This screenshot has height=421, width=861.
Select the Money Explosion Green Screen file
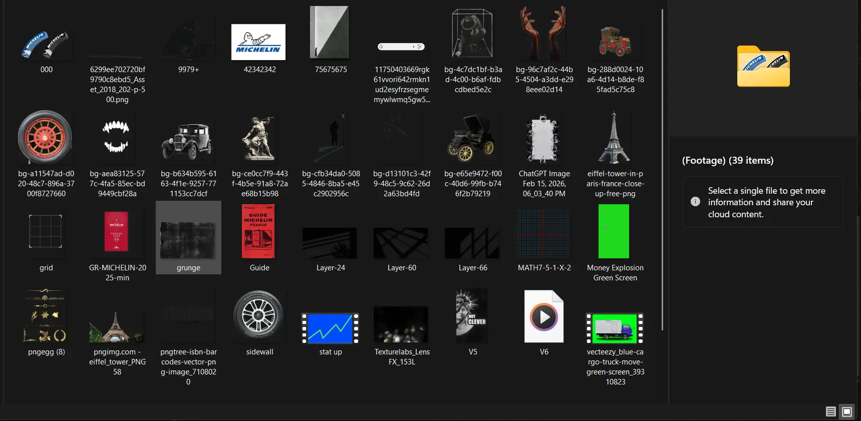[x=615, y=232]
